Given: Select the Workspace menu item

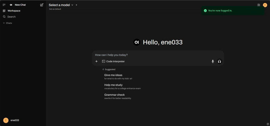Looking at the screenshot, I should pyautogui.click(x=11, y=11).
